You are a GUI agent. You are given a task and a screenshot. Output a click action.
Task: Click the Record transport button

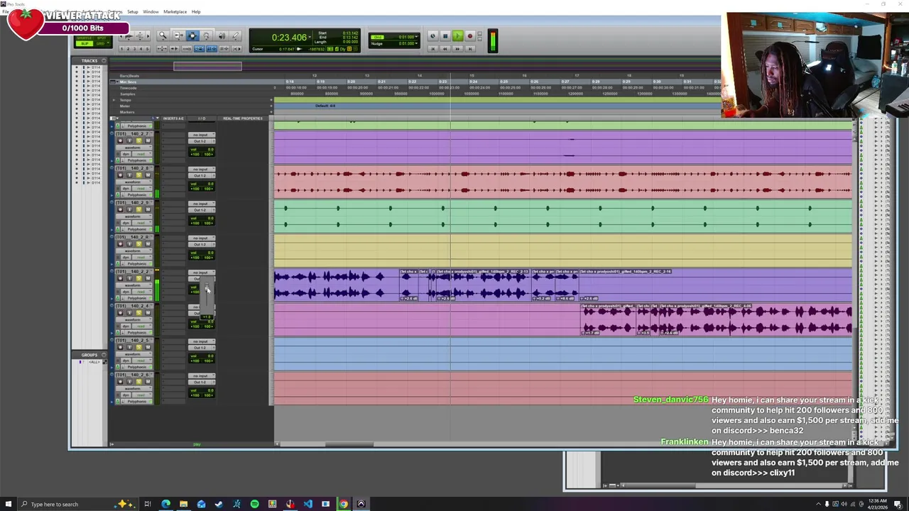pos(470,36)
